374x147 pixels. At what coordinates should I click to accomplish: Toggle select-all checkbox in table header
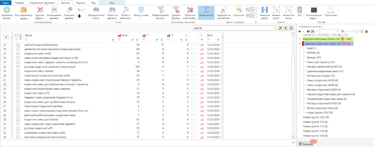pos(16,35)
